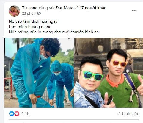Click the red heart reaction icon

[17, 113]
